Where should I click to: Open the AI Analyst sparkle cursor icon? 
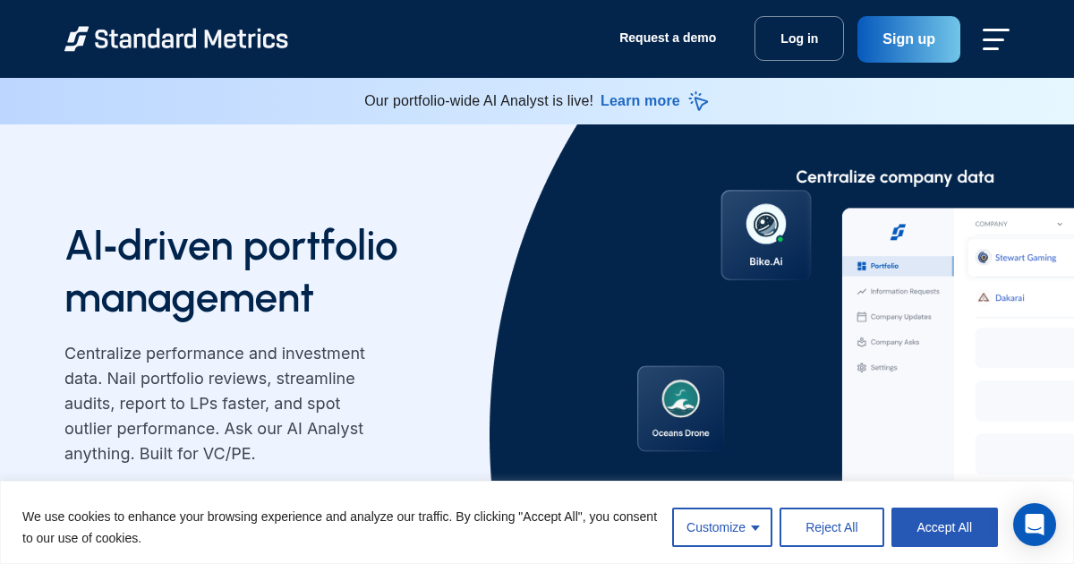[x=698, y=101]
